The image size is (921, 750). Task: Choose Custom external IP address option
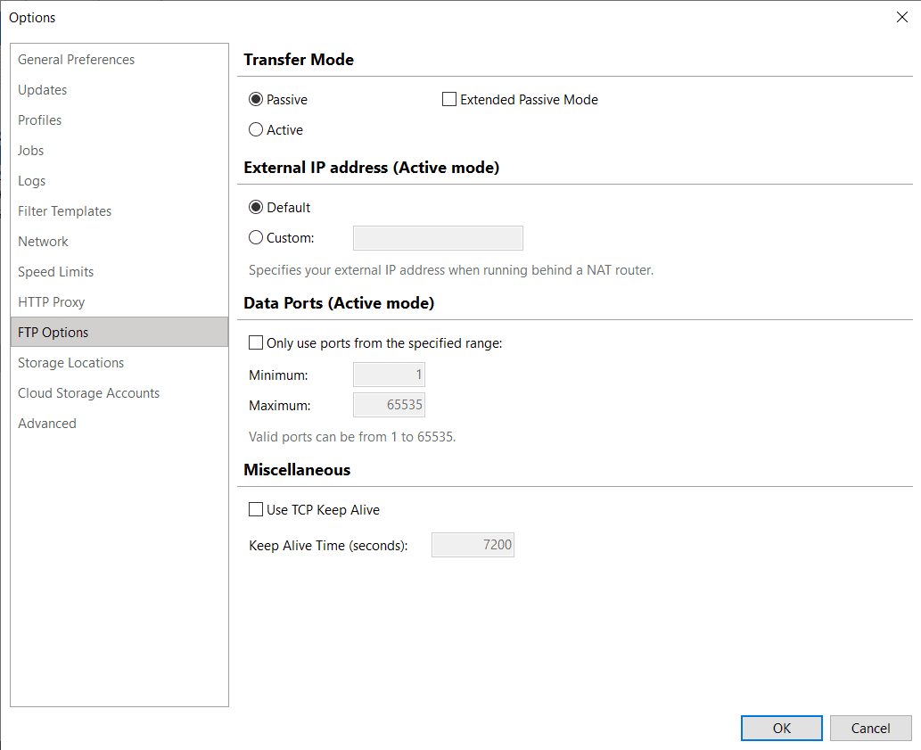point(257,238)
